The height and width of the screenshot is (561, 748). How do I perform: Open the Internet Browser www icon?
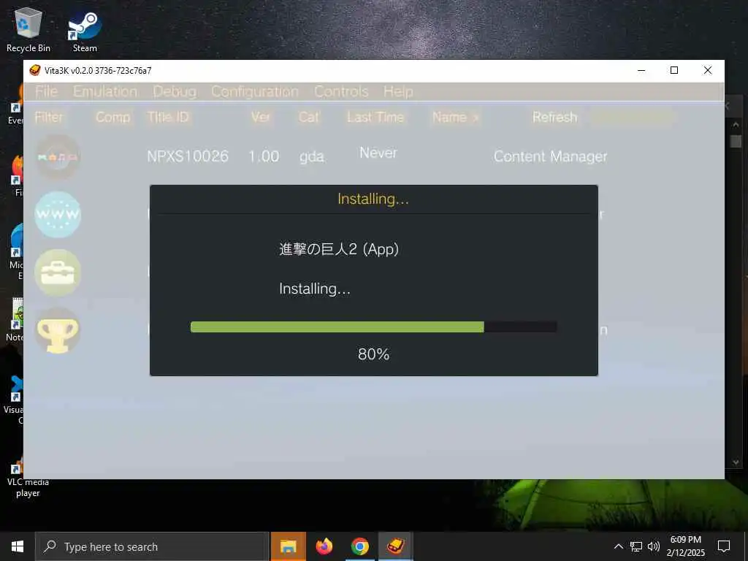point(58,214)
